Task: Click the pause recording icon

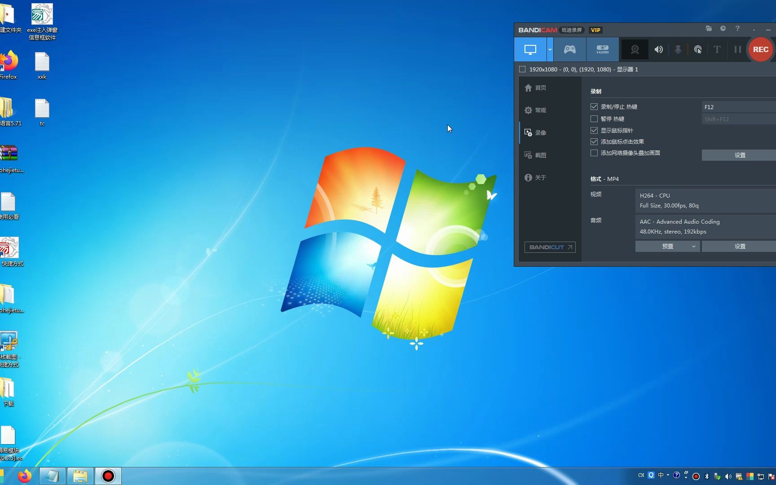Action: click(737, 49)
